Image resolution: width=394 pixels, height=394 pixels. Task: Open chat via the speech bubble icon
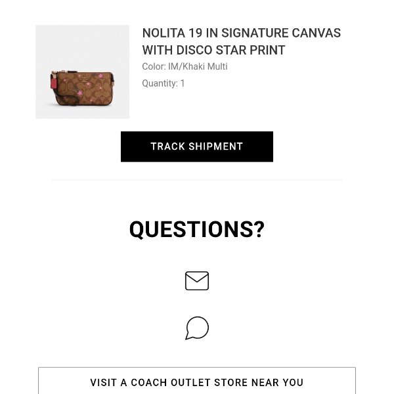[197, 328]
